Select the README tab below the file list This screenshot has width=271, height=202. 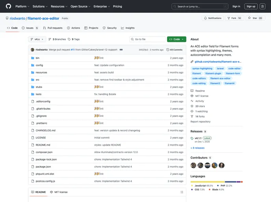coord(38,192)
